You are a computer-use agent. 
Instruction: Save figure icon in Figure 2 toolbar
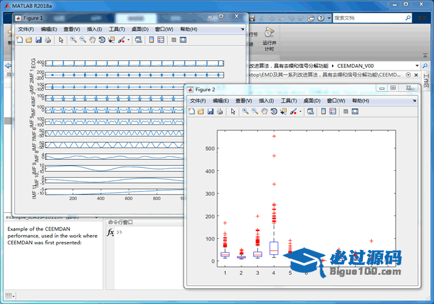click(x=211, y=111)
